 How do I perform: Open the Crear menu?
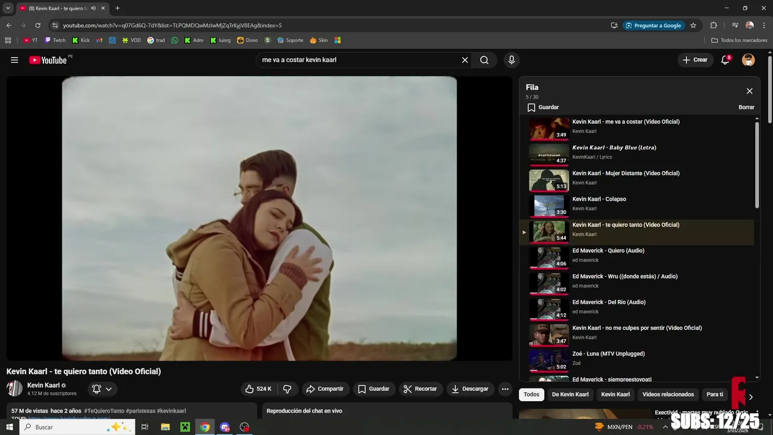[695, 60]
